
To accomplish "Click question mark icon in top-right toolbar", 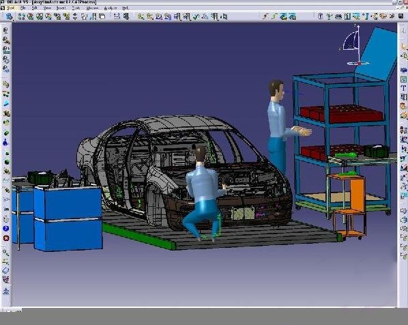I will (320, 16).
